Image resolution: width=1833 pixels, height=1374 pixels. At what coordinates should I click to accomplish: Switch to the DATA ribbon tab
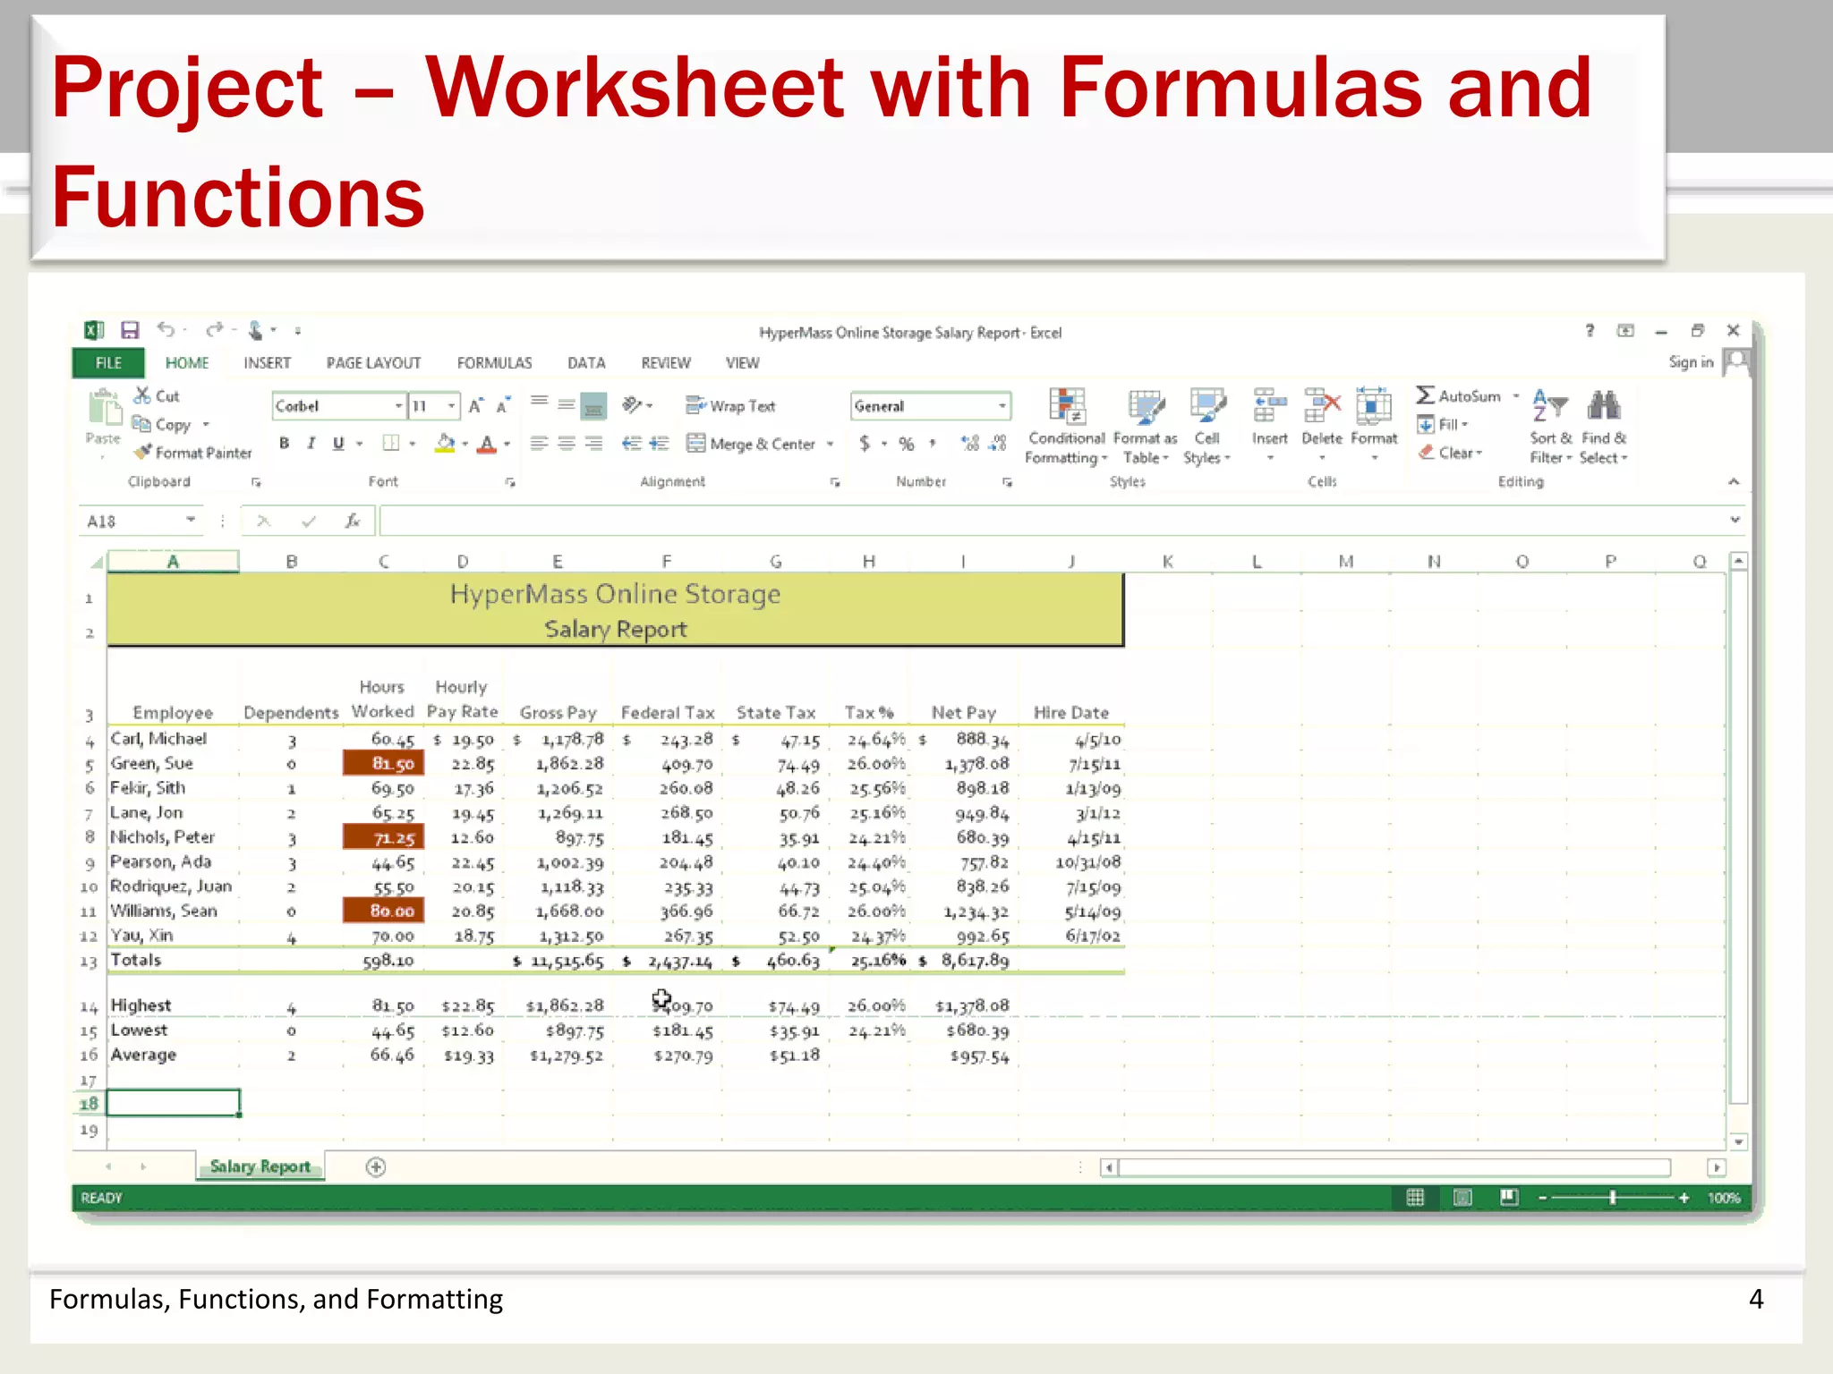click(x=586, y=363)
